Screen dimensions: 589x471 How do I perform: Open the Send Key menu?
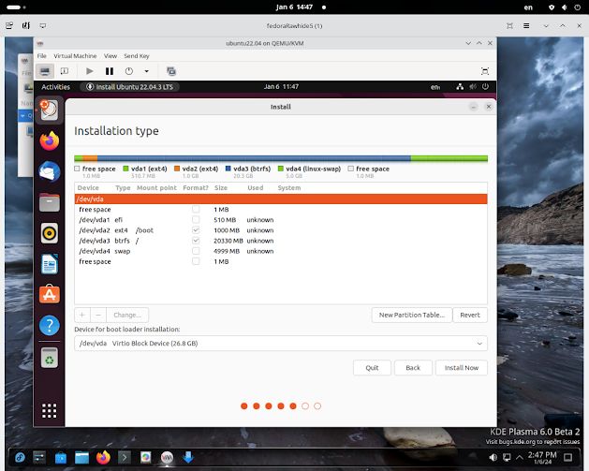coord(137,56)
